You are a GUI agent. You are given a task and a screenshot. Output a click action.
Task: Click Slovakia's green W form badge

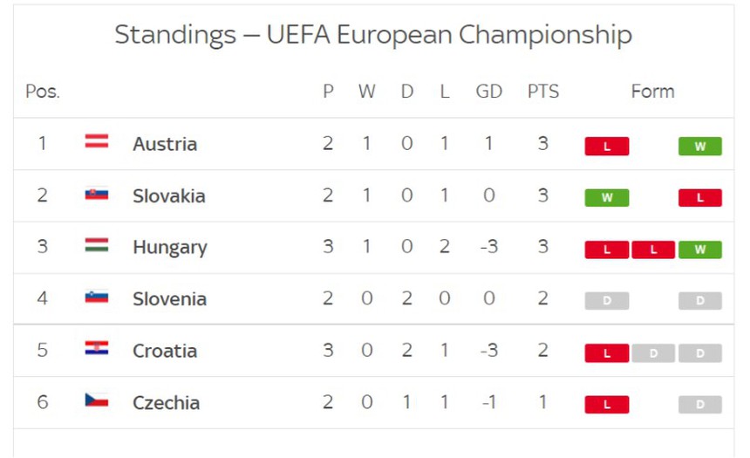point(606,198)
